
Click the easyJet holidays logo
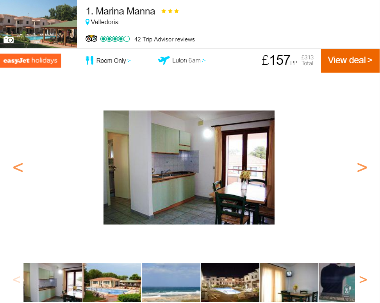[x=30, y=61]
